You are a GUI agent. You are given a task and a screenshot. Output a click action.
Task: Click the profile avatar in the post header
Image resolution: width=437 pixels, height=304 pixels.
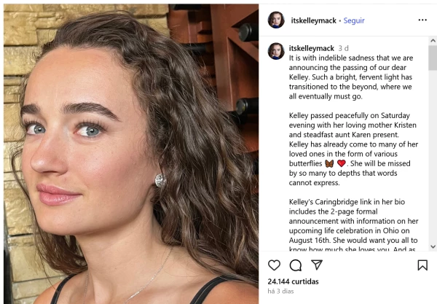[x=276, y=20]
